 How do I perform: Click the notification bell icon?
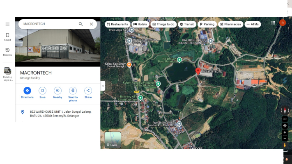[287, 159]
